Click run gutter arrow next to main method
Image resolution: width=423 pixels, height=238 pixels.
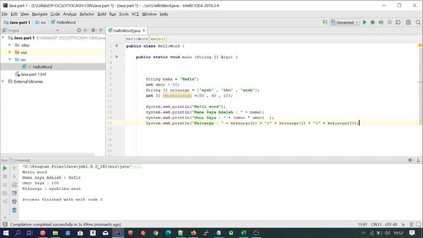click(117, 57)
